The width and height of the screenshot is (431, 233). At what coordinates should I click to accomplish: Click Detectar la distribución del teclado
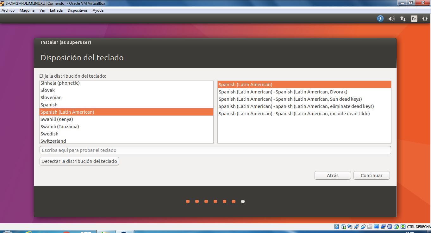point(79,161)
